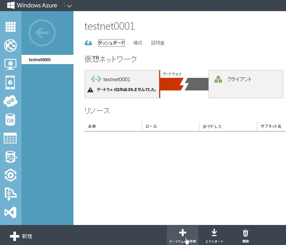Screen dimensions: 286x245
Task: Open the HDInsight database icon in sidebar
Action: [x=10, y=157]
